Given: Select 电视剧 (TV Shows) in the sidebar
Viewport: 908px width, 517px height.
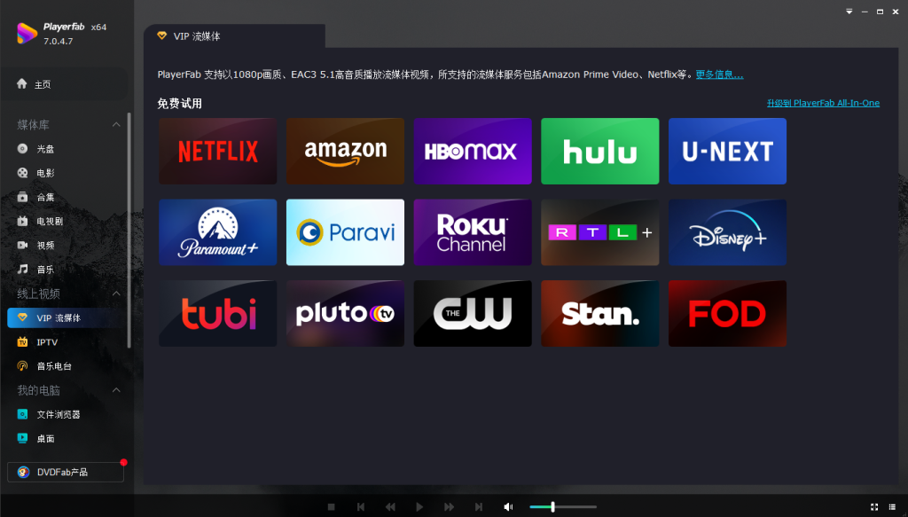Looking at the screenshot, I should (x=50, y=221).
